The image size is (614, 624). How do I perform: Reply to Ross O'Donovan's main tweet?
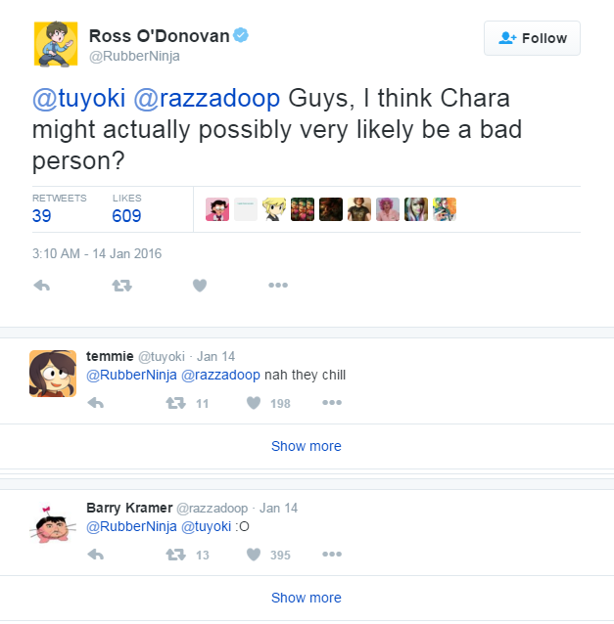coord(42,286)
